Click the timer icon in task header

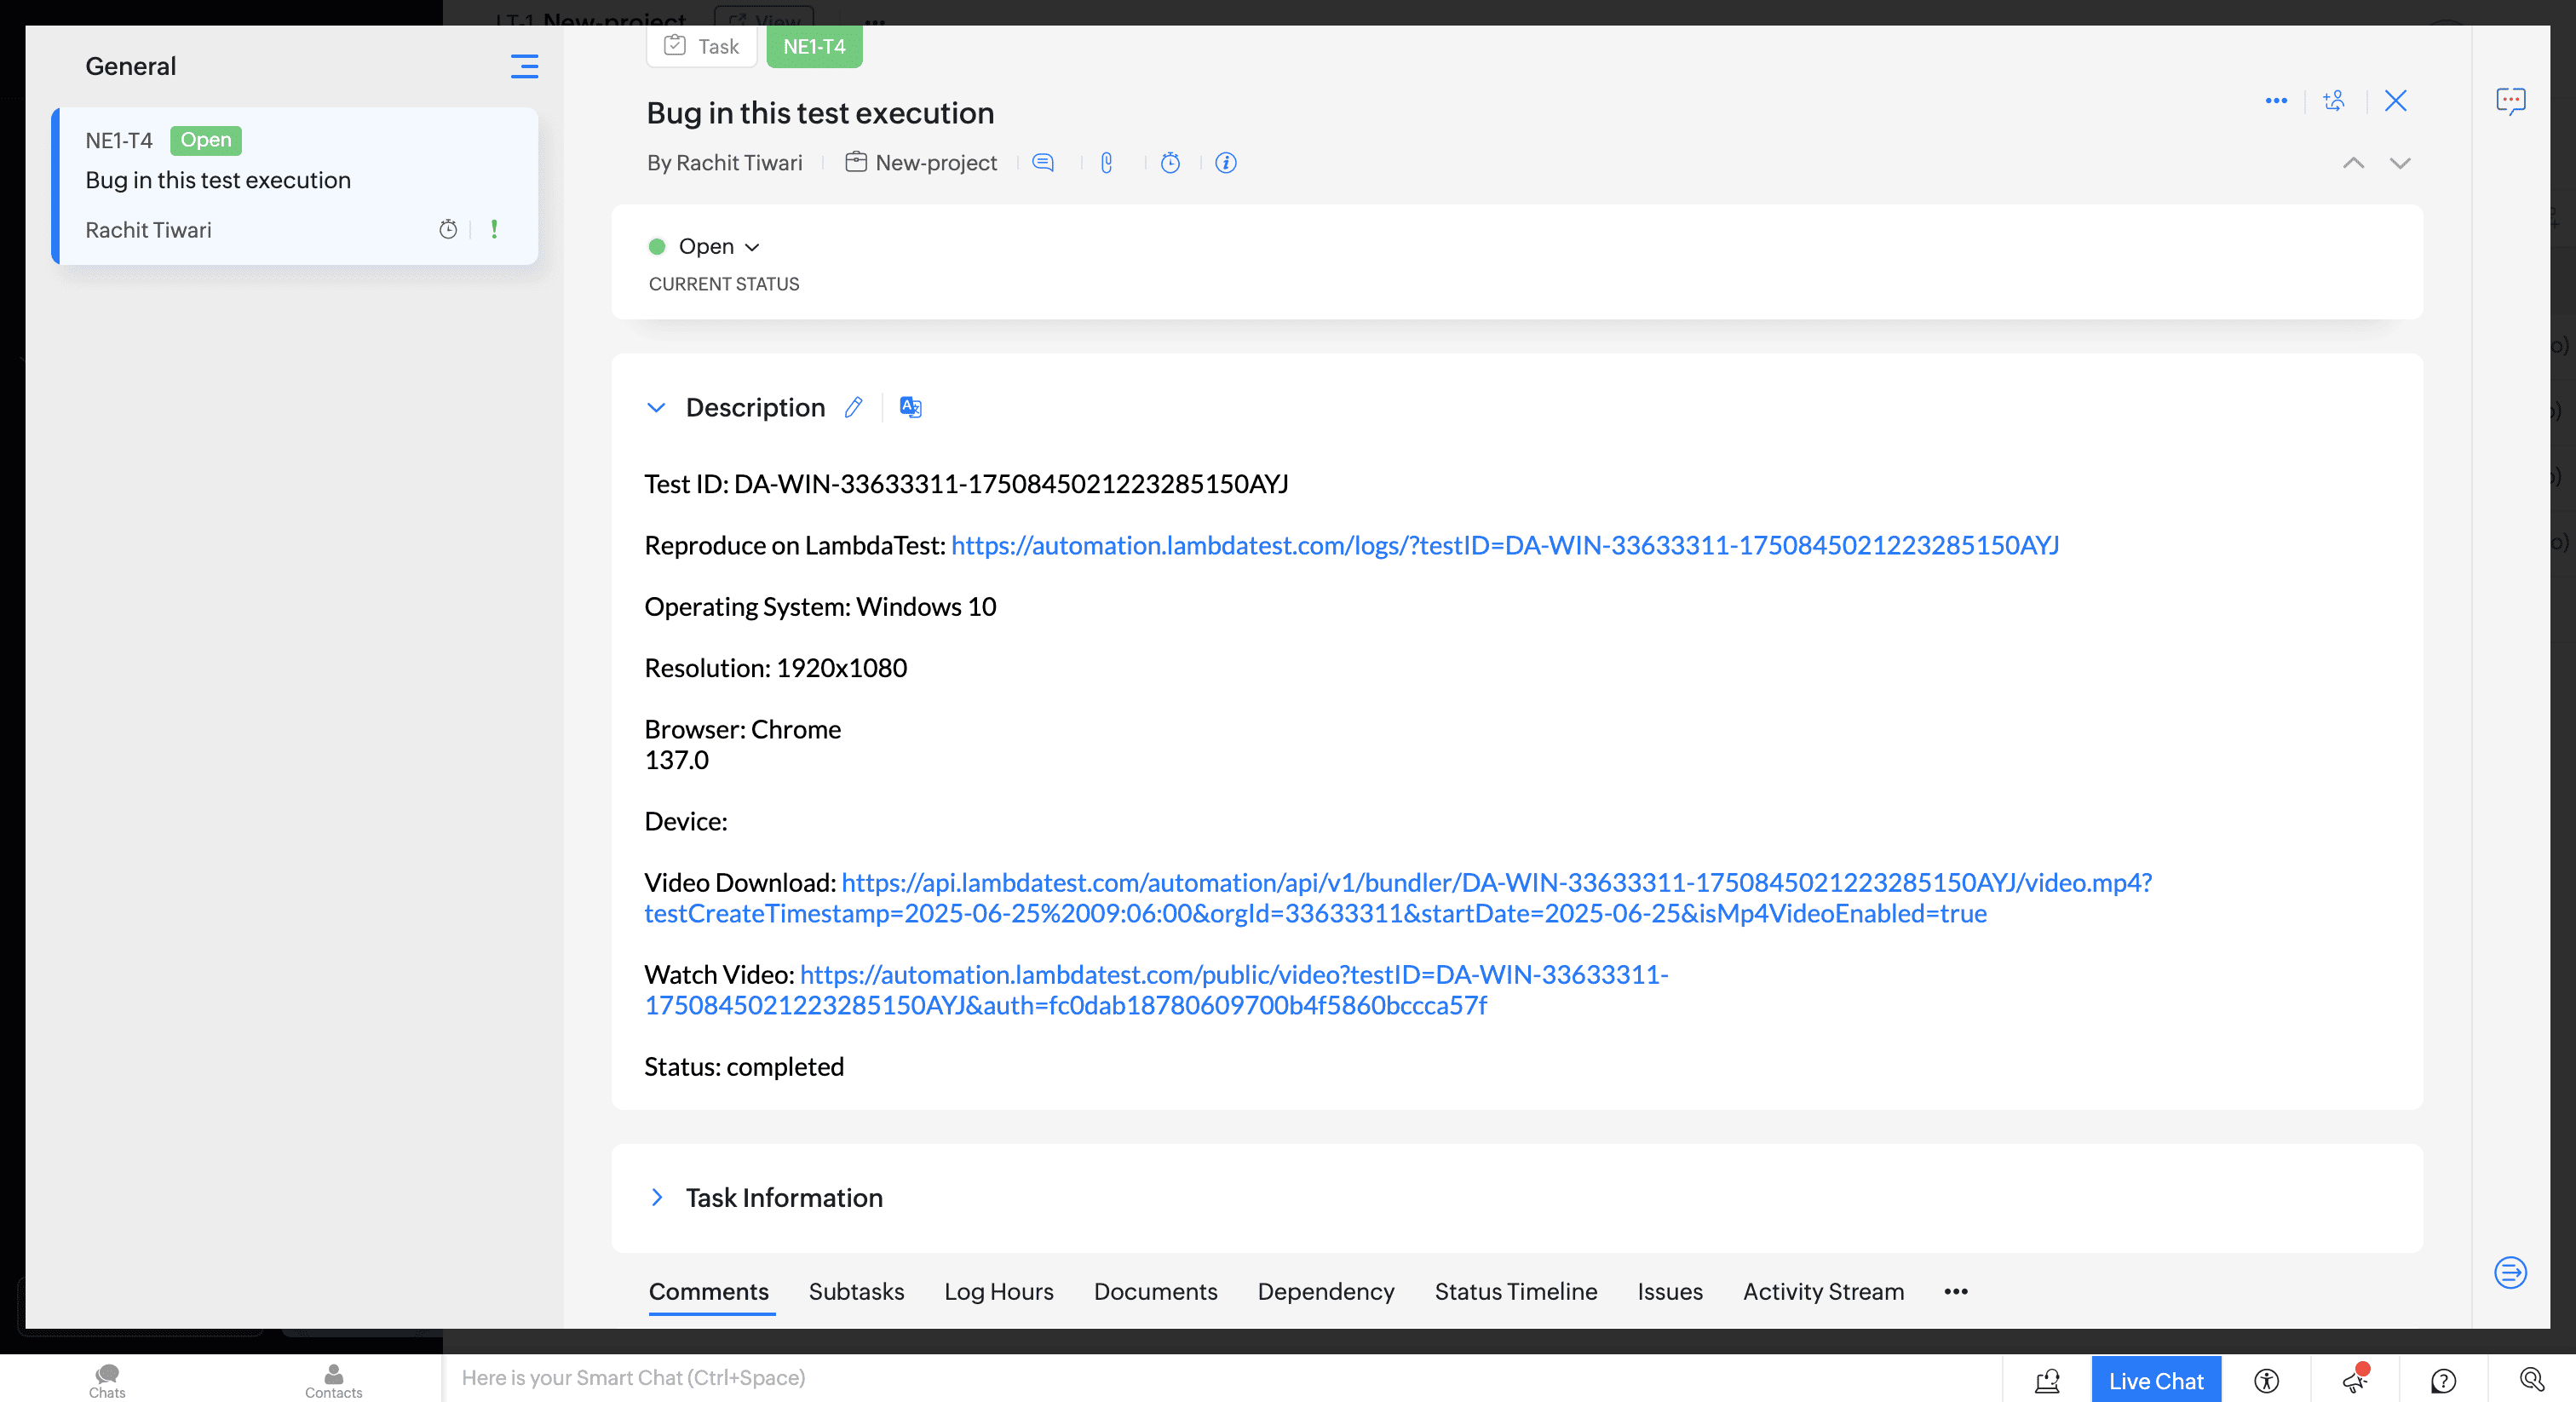click(1170, 163)
